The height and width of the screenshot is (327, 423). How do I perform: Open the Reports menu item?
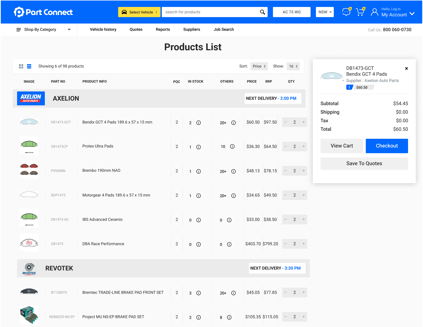pos(163,29)
